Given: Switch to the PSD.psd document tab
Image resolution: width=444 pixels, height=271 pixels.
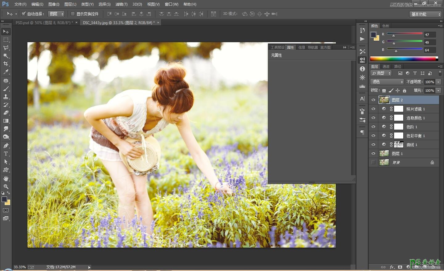Looking at the screenshot, I should tap(44, 22).
